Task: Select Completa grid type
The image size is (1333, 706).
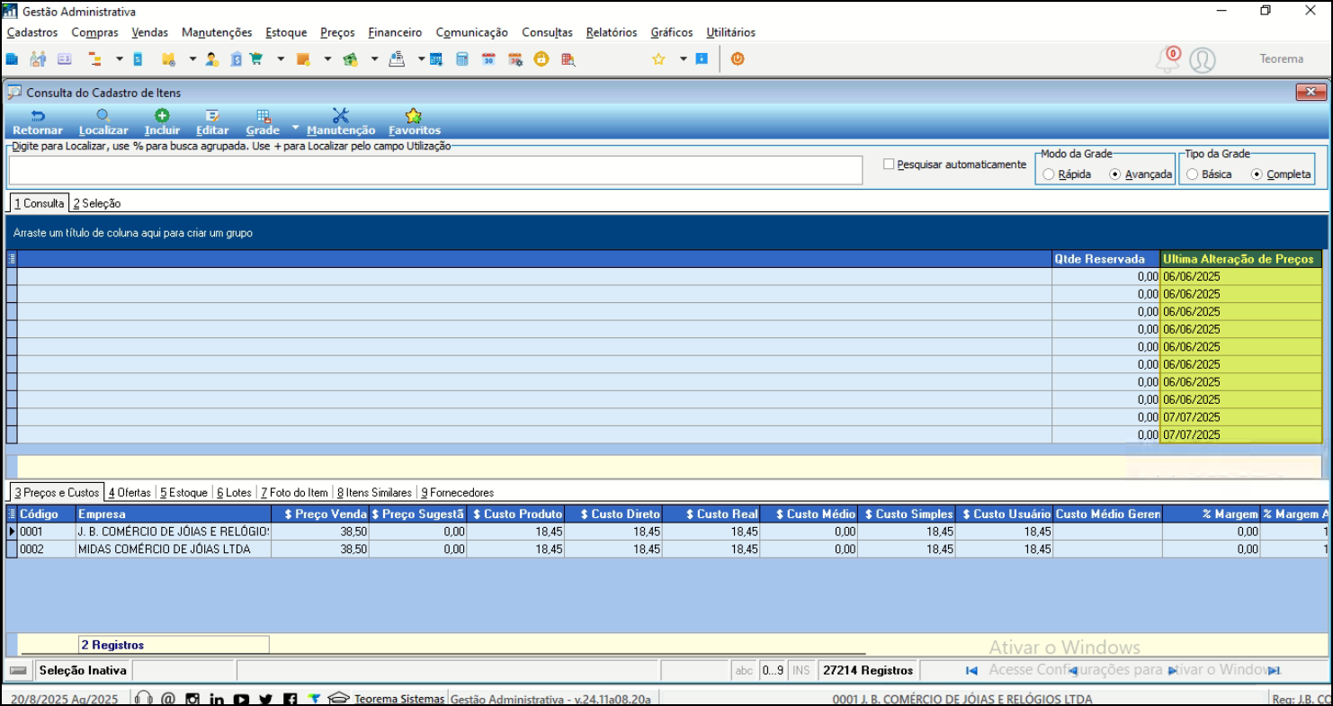Action: [1257, 174]
